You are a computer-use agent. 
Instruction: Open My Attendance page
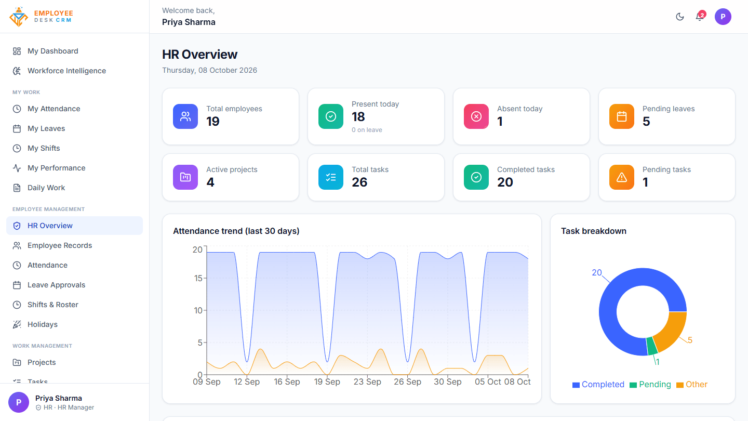click(x=74, y=109)
